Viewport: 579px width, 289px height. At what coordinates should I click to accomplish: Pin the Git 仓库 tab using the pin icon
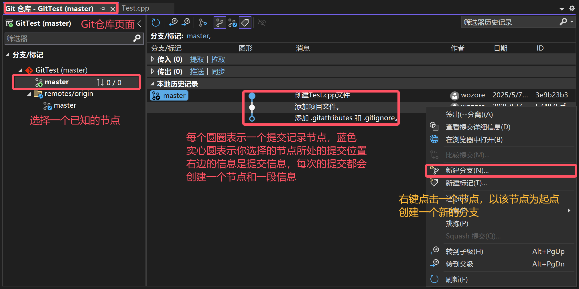[x=103, y=9]
